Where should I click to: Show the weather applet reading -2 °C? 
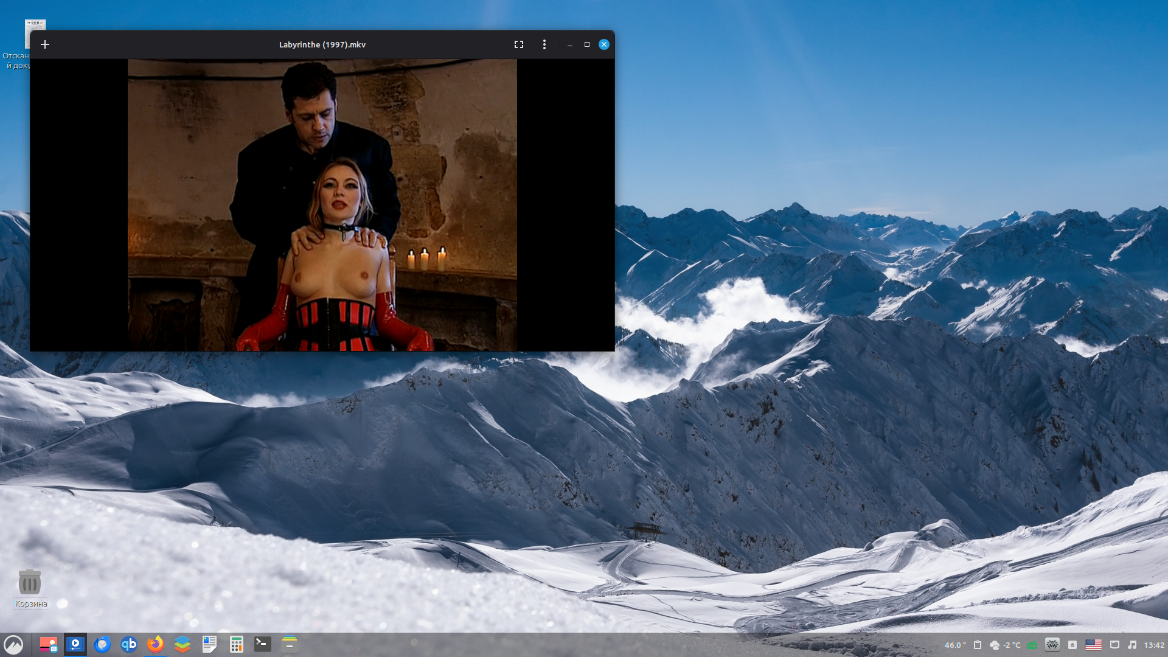1005,645
